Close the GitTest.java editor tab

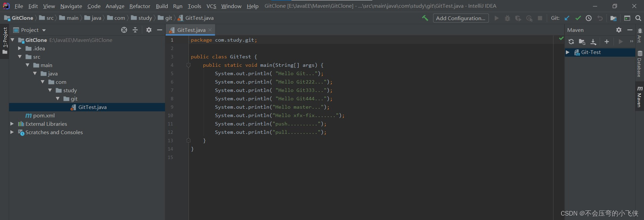(x=210, y=30)
